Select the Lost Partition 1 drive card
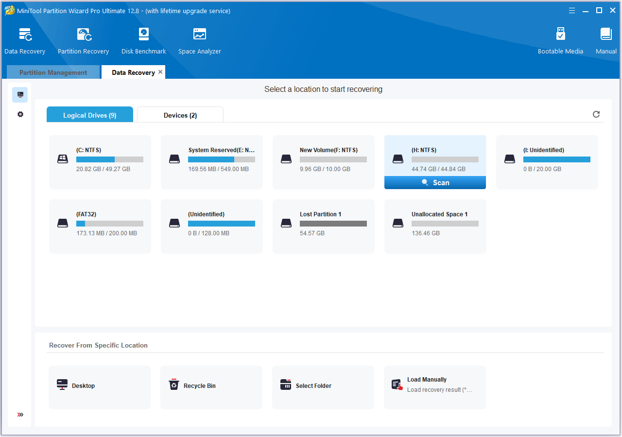The width and height of the screenshot is (622, 437). point(323,227)
